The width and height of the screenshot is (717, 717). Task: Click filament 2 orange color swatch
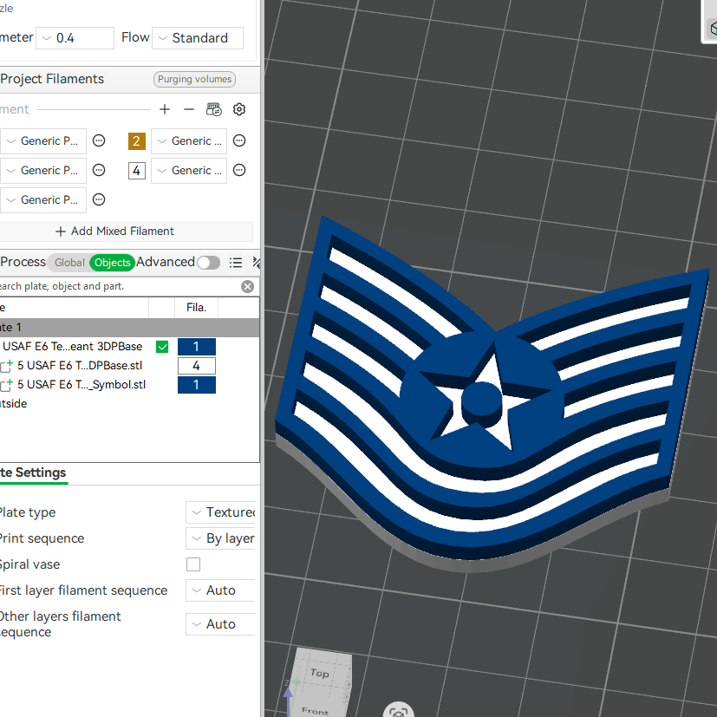pyautogui.click(x=137, y=140)
